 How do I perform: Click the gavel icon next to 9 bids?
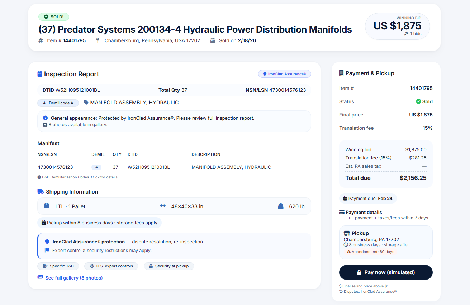pos(406,34)
